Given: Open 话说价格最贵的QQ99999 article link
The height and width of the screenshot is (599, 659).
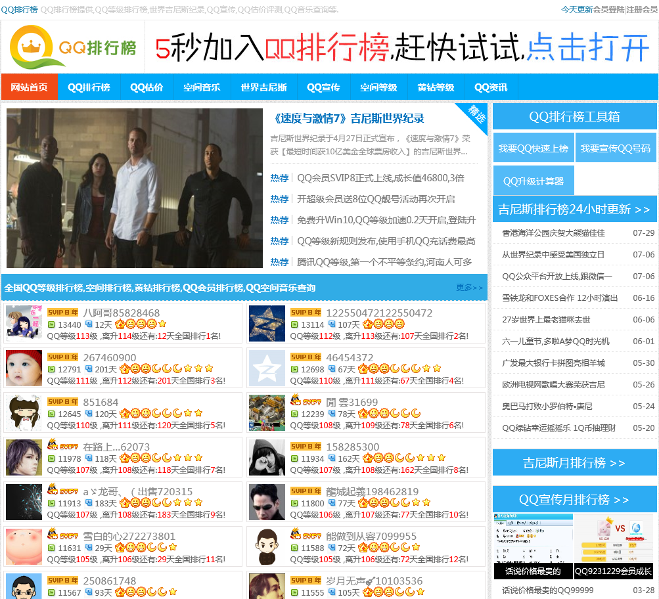Looking at the screenshot, I should (x=547, y=590).
